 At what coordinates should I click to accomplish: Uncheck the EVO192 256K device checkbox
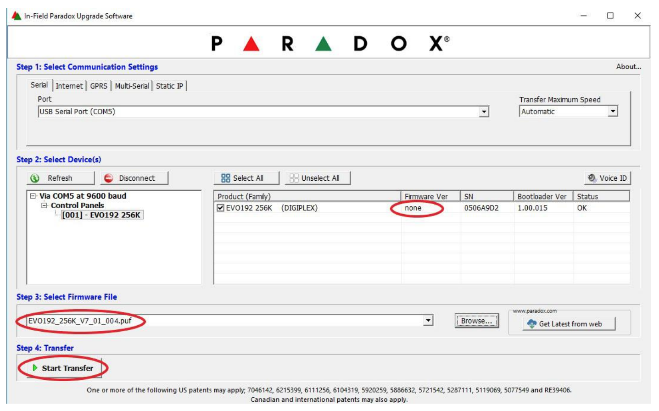[221, 208]
